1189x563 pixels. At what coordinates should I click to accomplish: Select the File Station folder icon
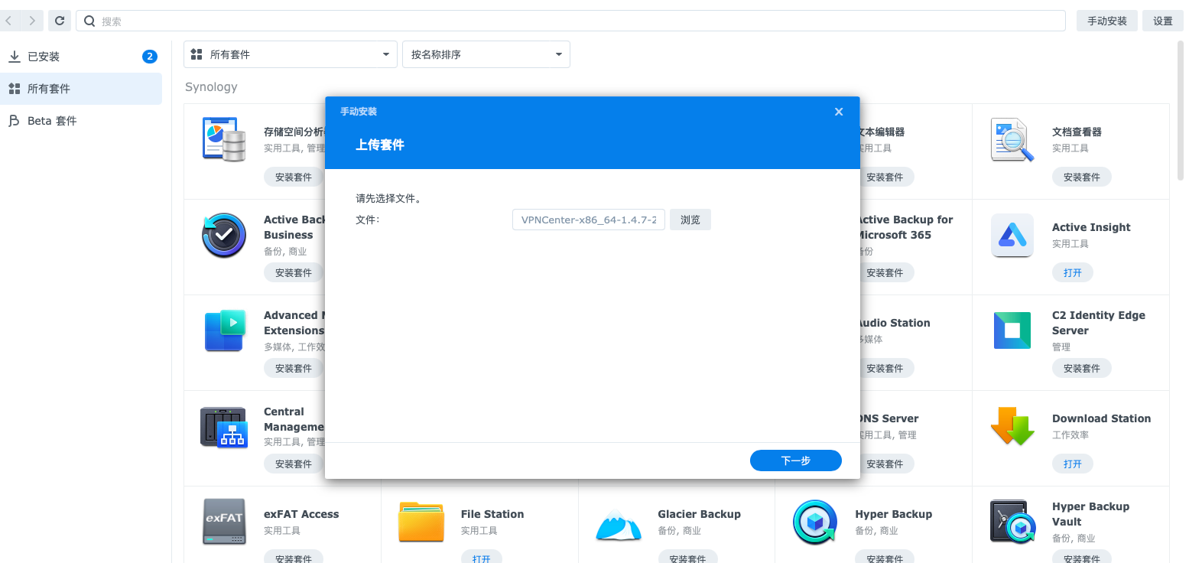421,522
